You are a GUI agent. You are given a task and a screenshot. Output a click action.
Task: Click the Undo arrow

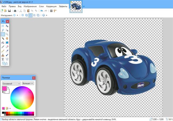pos(42,11)
